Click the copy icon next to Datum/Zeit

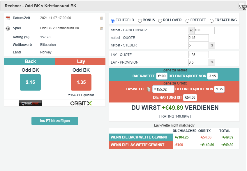(102, 18)
